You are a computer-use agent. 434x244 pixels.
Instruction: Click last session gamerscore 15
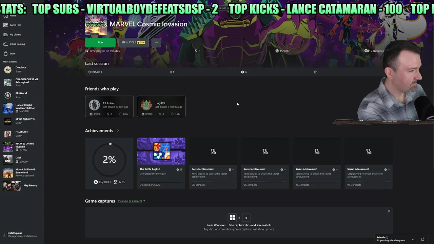click(x=244, y=72)
